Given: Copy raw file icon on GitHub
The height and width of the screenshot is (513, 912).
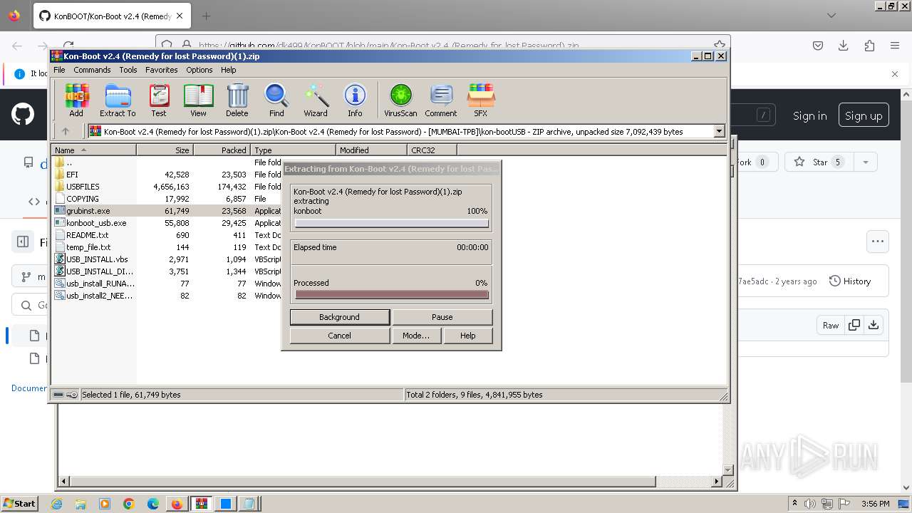Looking at the screenshot, I should pyautogui.click(x=854, y=325).
